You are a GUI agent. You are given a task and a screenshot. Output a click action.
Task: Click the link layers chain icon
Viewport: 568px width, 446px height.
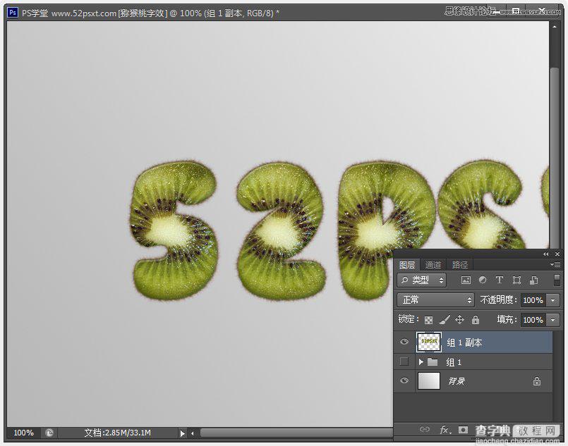(x=424, y=429)
